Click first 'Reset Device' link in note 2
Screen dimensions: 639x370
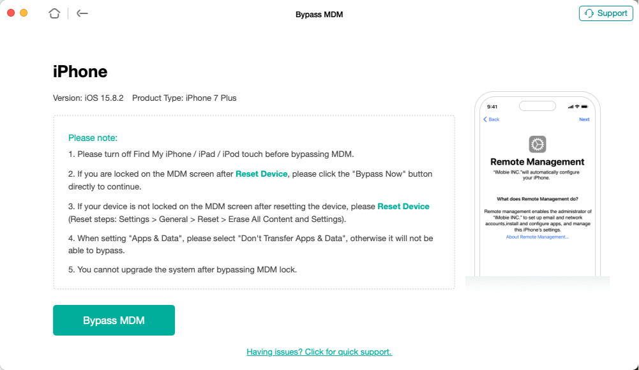pos(261,174)
